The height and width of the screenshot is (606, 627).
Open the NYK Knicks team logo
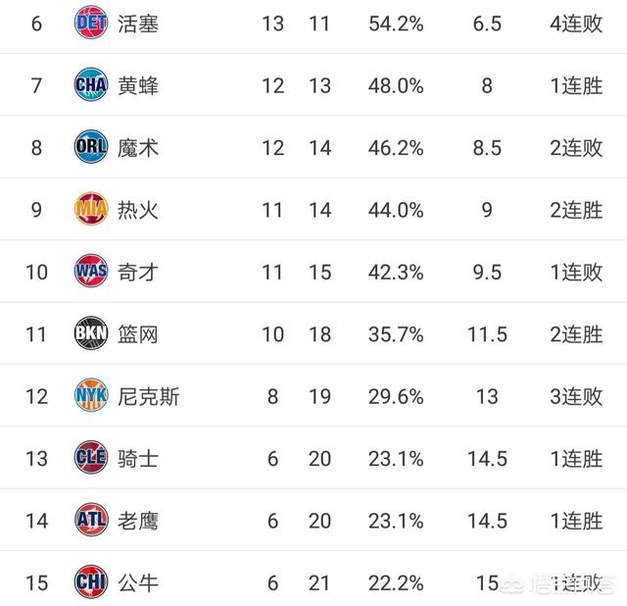91,395
